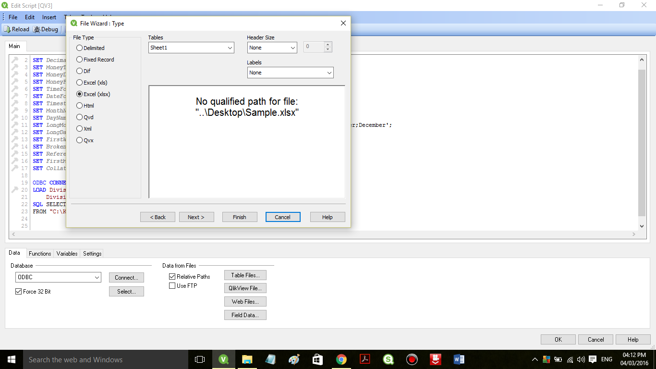This screenshot has width=656, height=369.
Task: Open the Action Center notifications icon
Action: [593, 359]
